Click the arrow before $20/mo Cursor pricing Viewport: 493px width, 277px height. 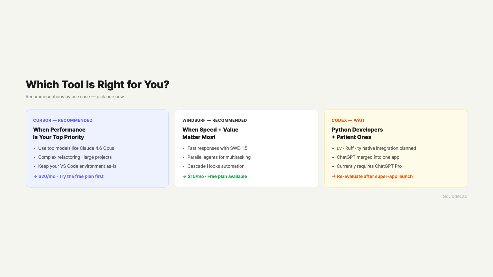point(35,176)
